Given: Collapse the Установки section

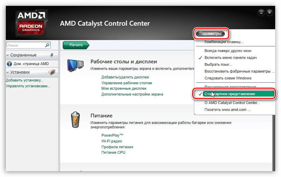Looking at the screenshot, I should (x=8, y=72).
